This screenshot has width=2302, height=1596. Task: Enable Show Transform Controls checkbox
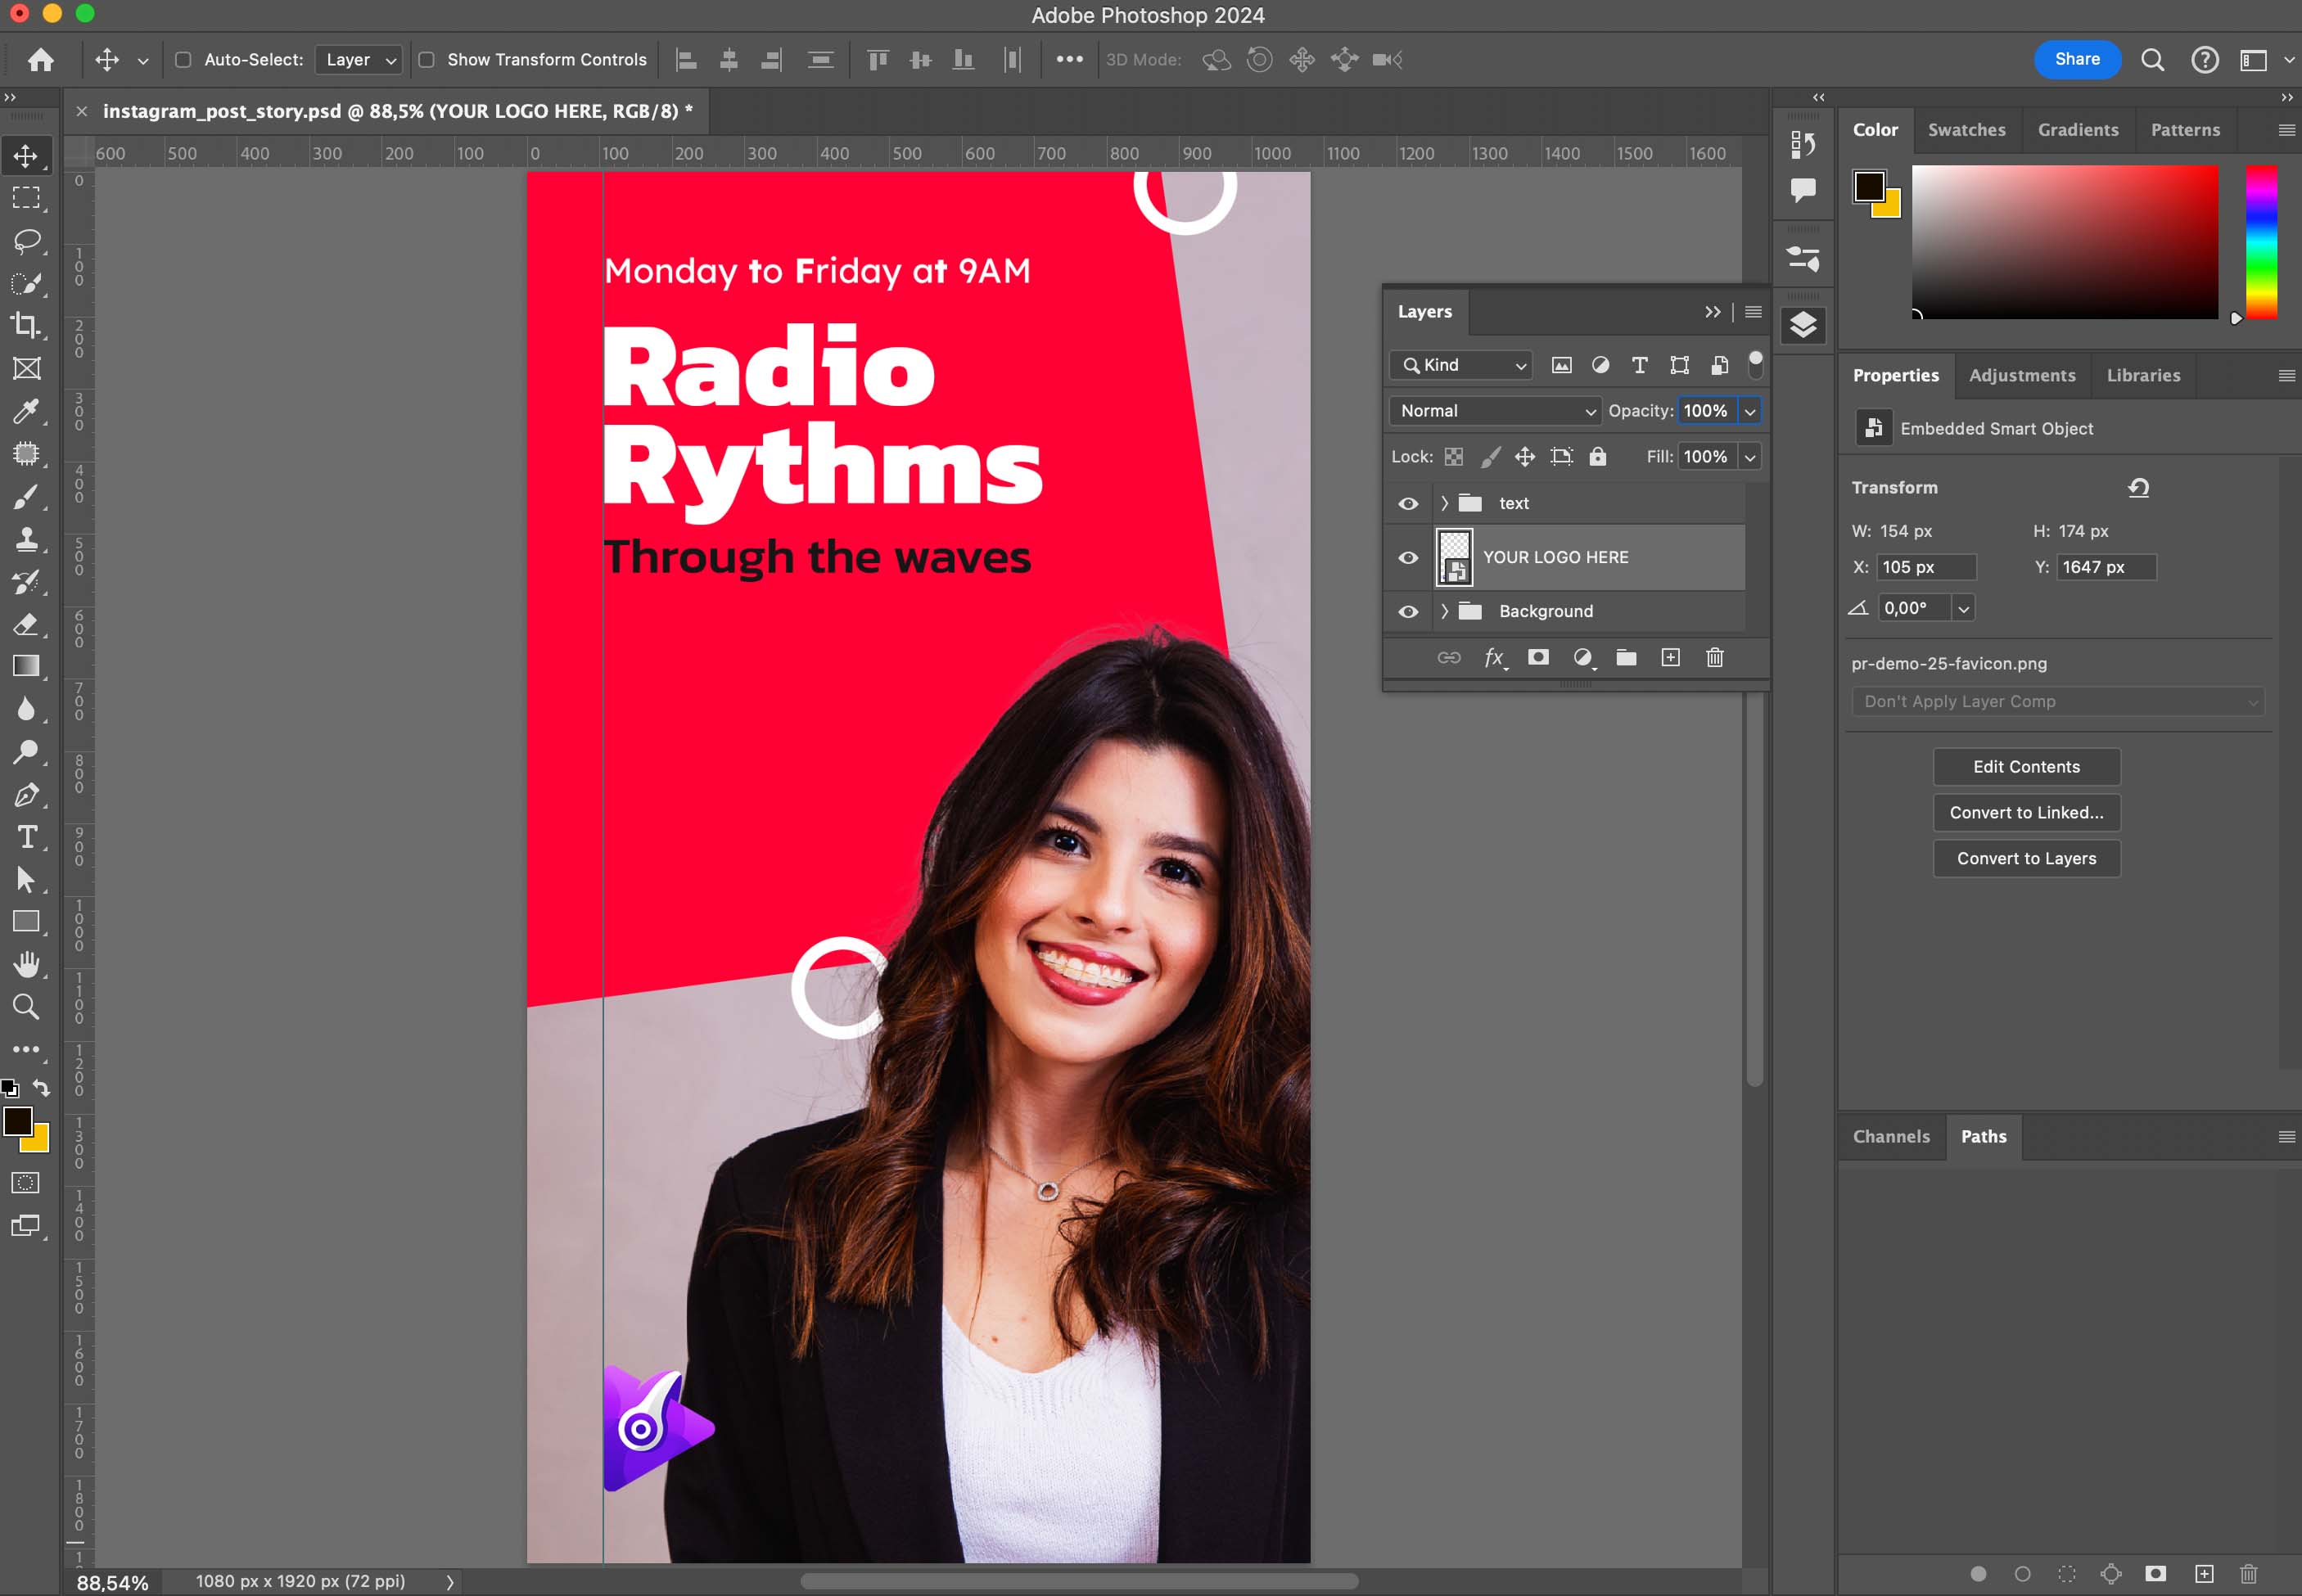click(x=426, y=60)
